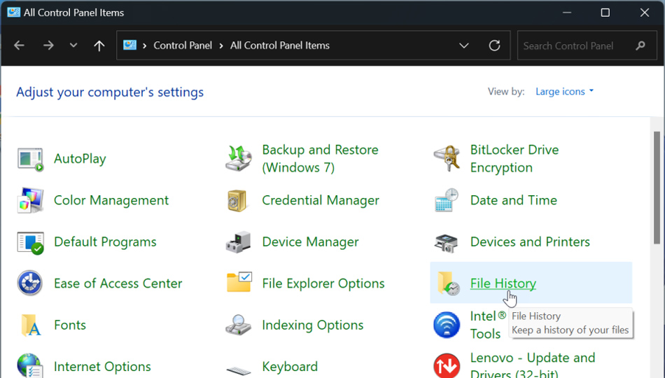This screenshot has height=378, width=665.
Task: Click the Devices and Printers icon
Action: click(447, 242)
